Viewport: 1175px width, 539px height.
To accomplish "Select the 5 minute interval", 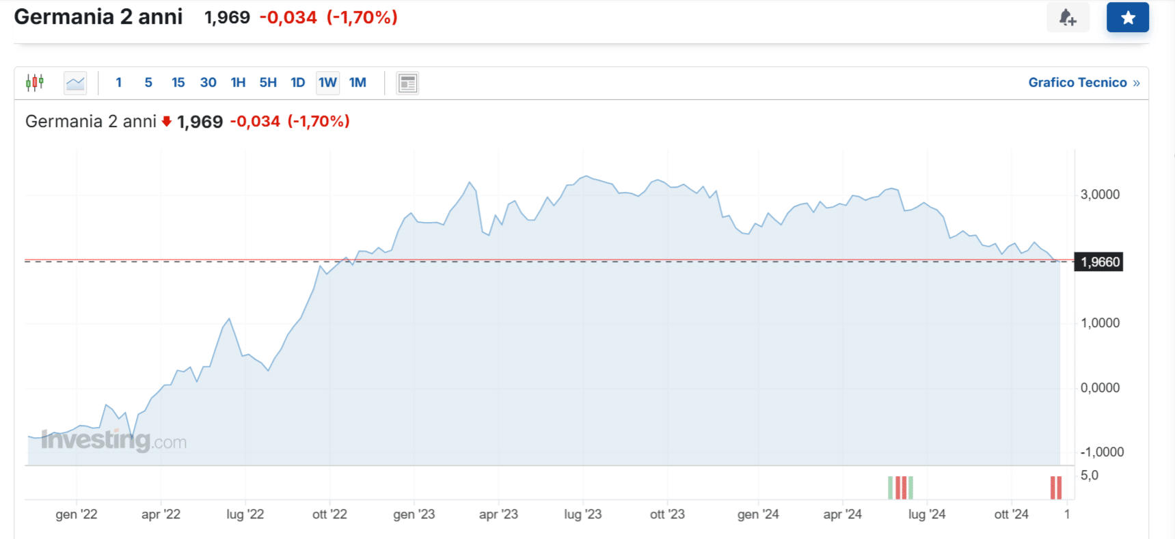I will tap(148, 83).
